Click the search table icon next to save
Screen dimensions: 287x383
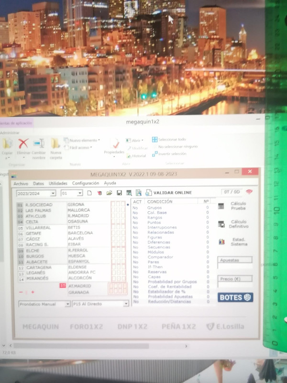[129, 193]
